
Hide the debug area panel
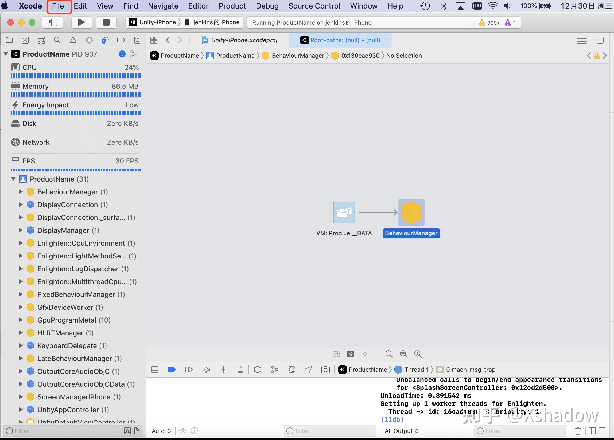tap(155, 370)
